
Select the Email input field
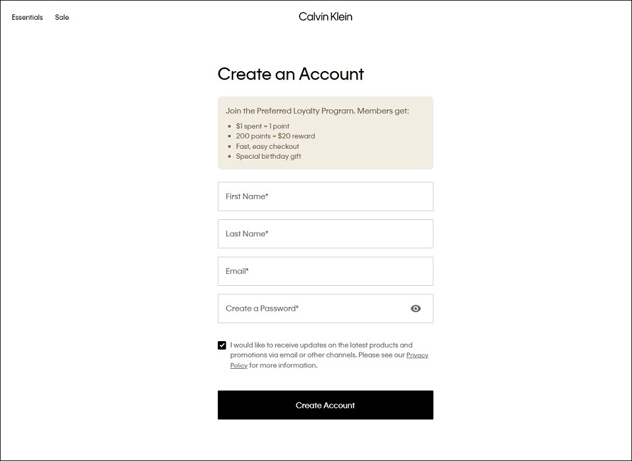point(325,271)
